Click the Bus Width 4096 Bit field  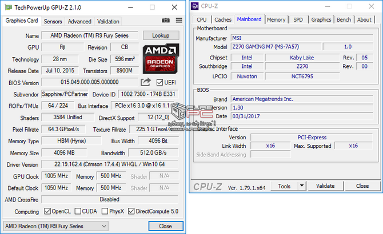158,140
